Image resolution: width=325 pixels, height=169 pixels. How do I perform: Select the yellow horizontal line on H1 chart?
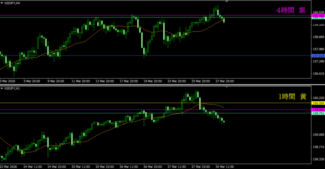click(95, 103)
